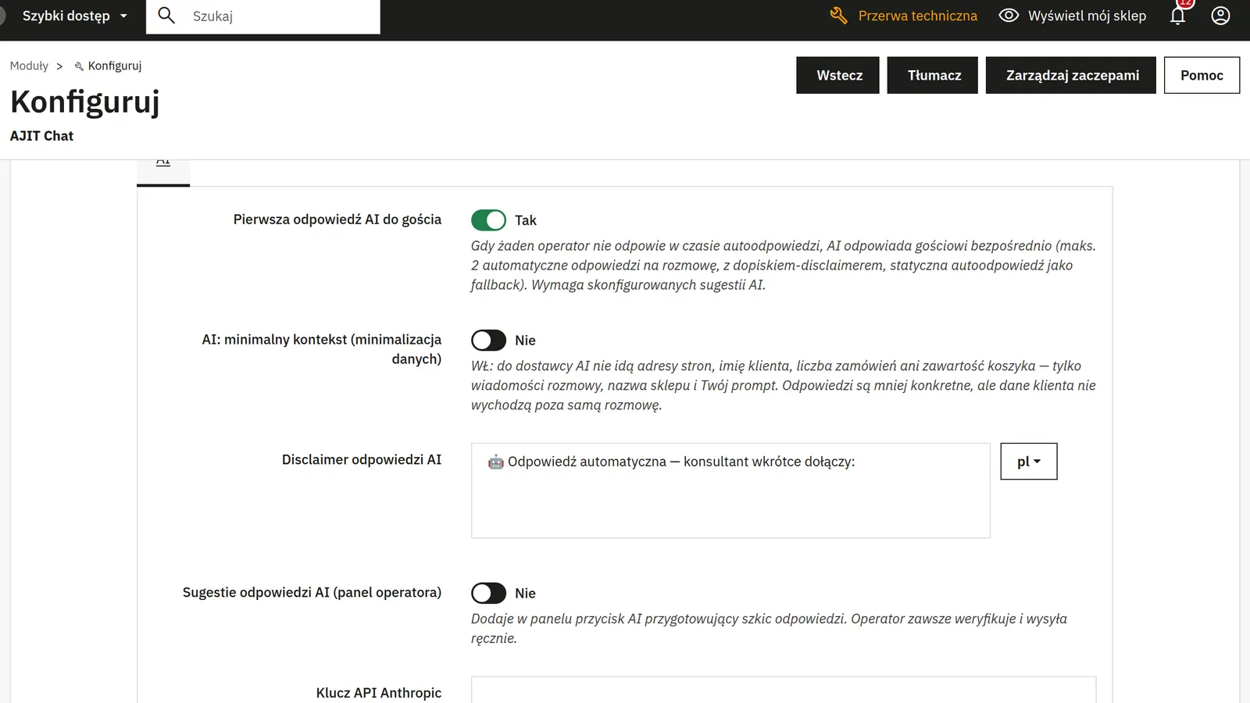1250x703 pixels.
Task: Click the Wstecz button
Action: pyautogui.click(x=837, y=75)
